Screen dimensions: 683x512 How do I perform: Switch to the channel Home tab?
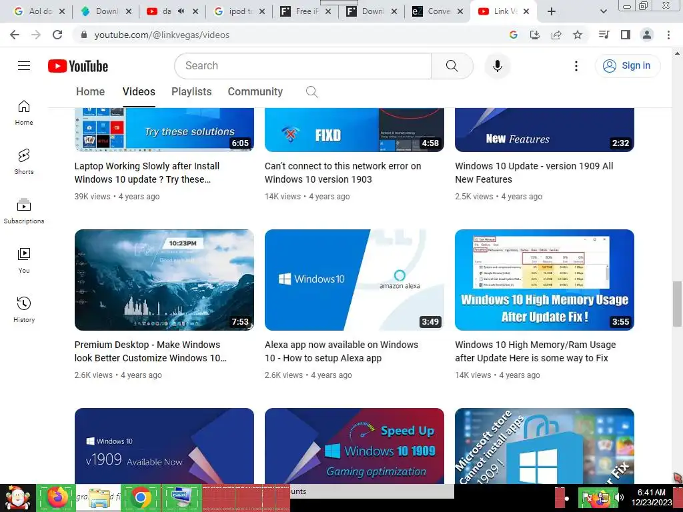(x=91, y=92)
